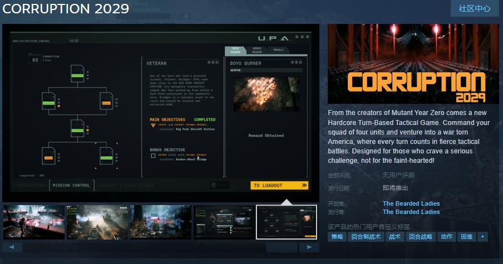Expand more tags with the + button
Image resolution: width=503 pixels, height=264 pixels.
point(482,236)
